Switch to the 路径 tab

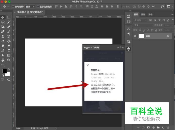(150, 14)
